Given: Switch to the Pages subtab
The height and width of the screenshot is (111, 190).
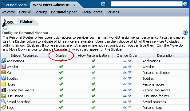Looking at the screenshot, I should [x=9, y=21].
